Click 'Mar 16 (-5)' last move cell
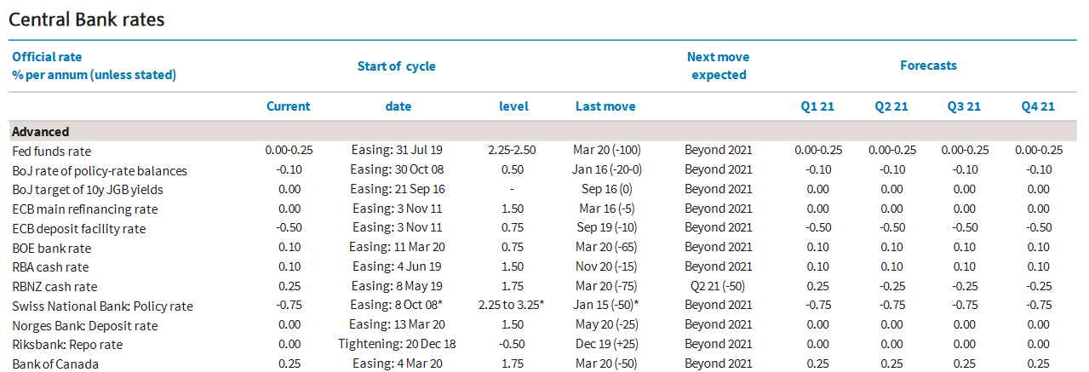This screenshot has height=372, width=1089. pos(605,209)
